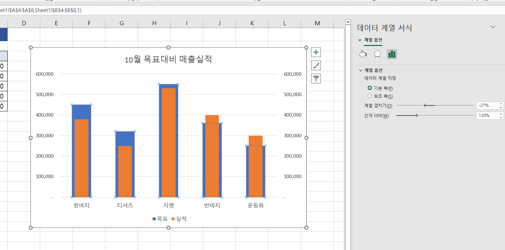This screenshot has width=505, height=250.
Task: Adjust the 간격 너비 slider
Action: 417,115
